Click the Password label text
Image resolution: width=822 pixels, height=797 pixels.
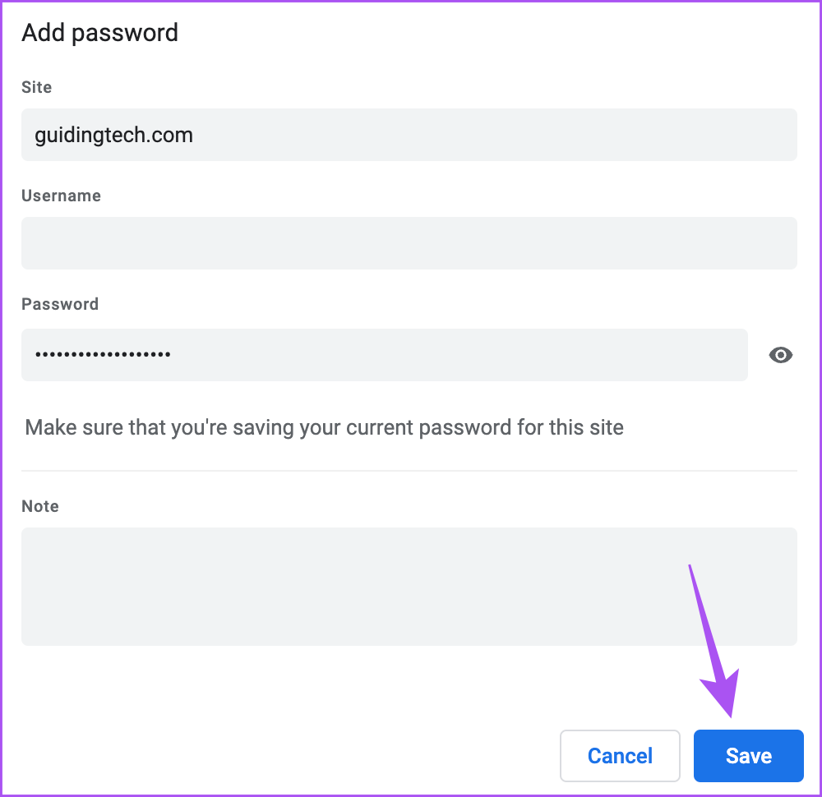(59, 304)
